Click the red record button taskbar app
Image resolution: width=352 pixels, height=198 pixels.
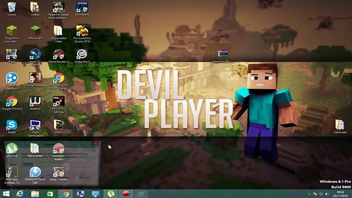tap(126, 194)
